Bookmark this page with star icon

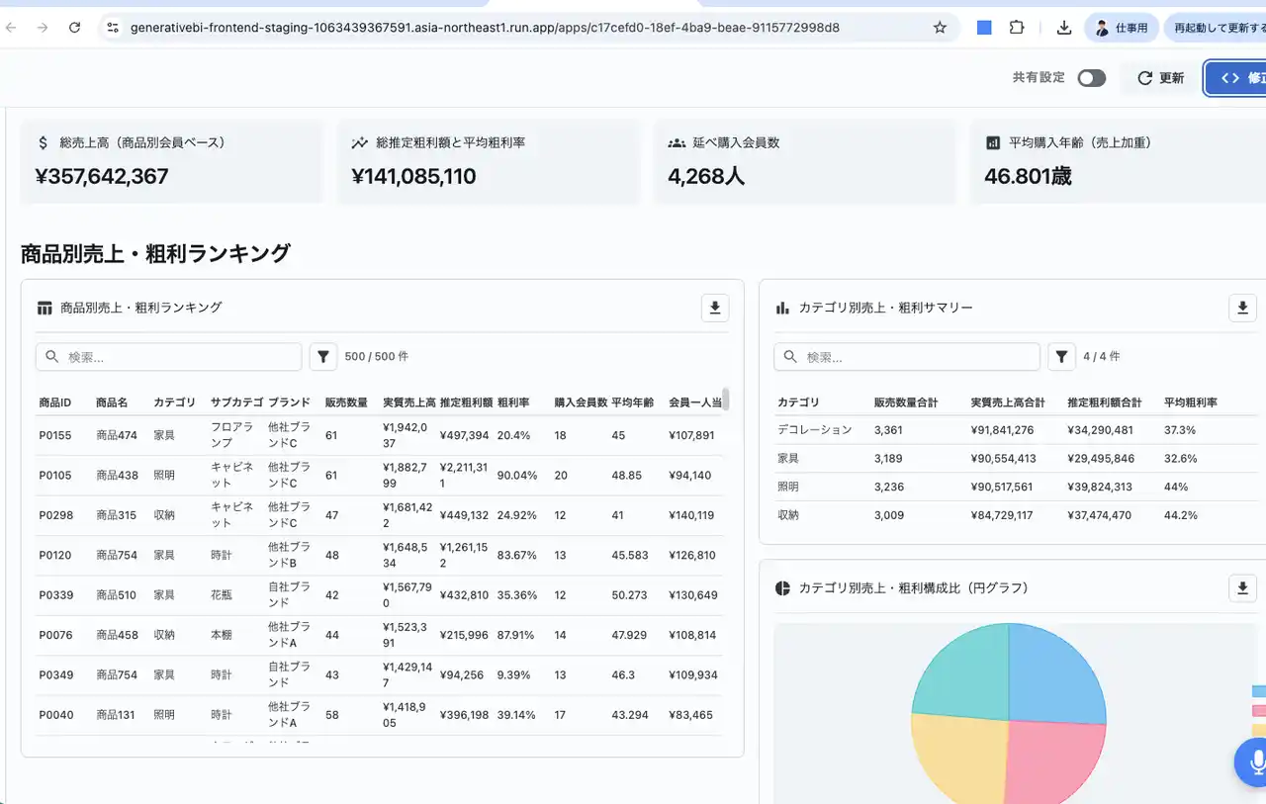point(940,28)
